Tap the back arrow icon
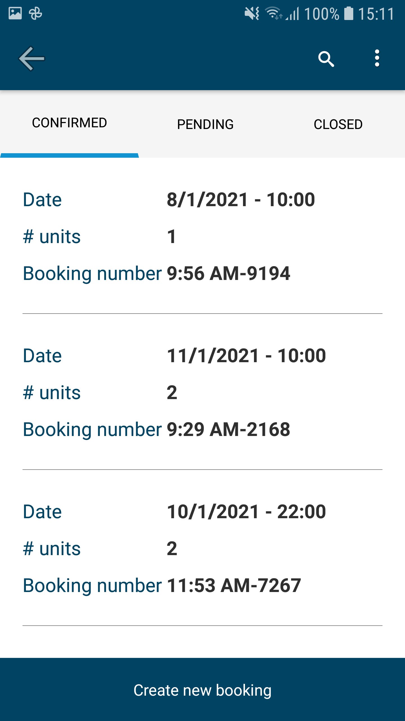Viewport: 405px width, 721px height. pyautogui.click(x=31, y=59)
